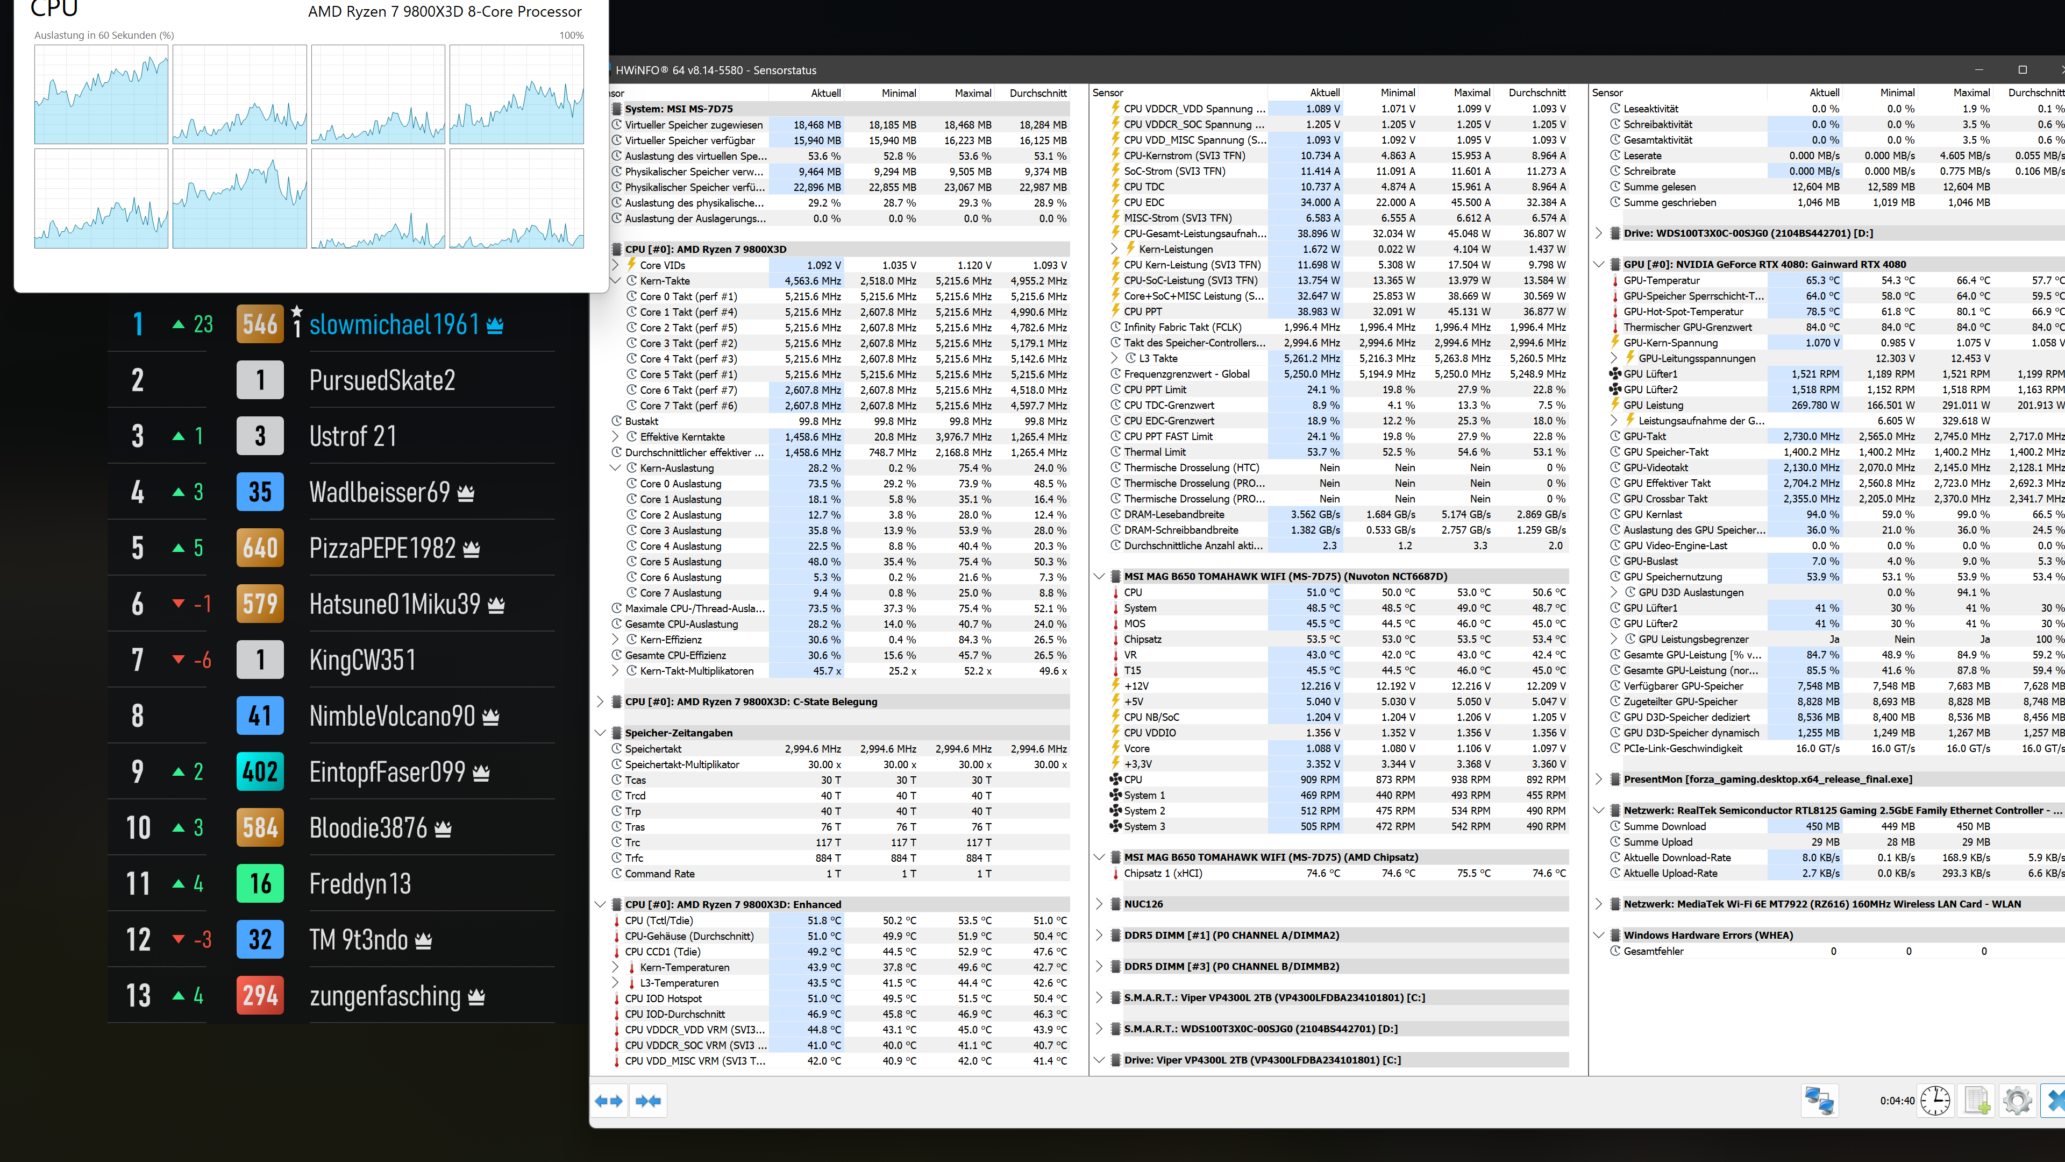This screenshot has width=2065, height=1162.
Task: Click the maximize window square icon
Action: [x=2022, y=70]
